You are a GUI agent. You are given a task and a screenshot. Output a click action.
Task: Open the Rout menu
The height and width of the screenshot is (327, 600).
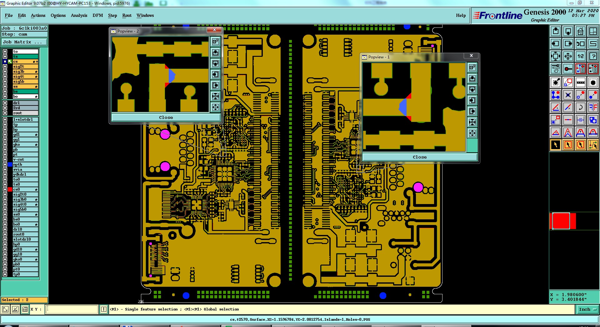tap(127, 15)
